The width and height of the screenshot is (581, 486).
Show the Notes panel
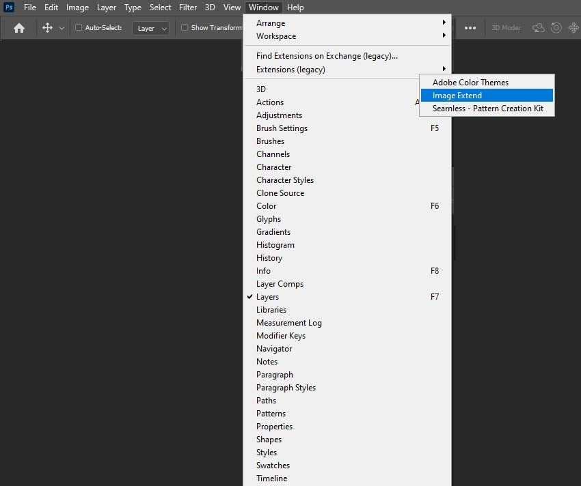tap(347, 361)
